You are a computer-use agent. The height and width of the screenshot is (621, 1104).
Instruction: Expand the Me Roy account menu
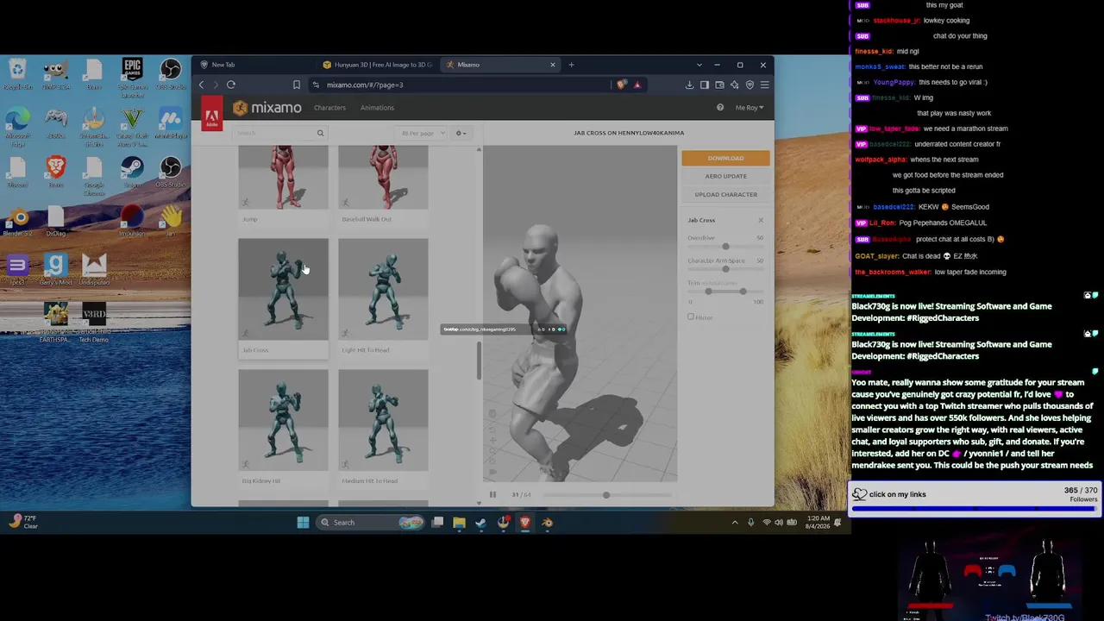pos(750,108)
